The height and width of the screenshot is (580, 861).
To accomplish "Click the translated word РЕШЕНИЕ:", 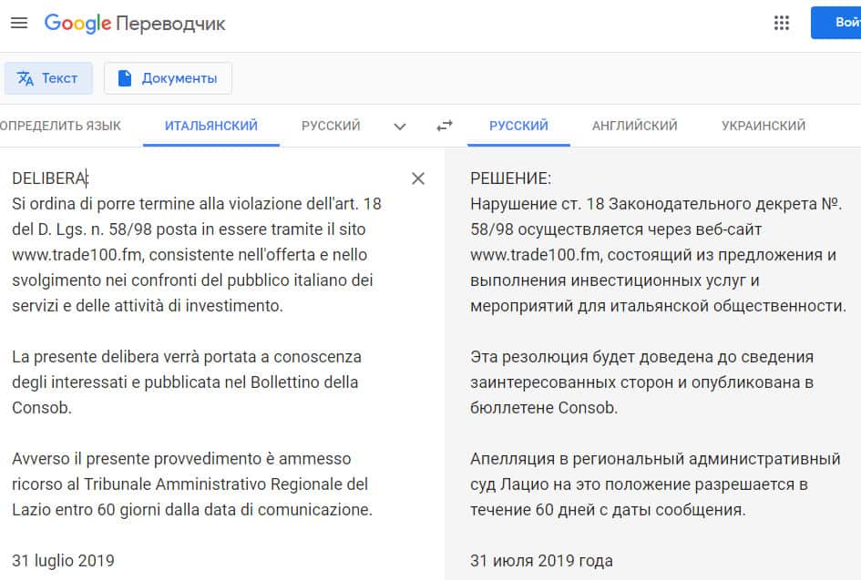I will coord(510,178).
